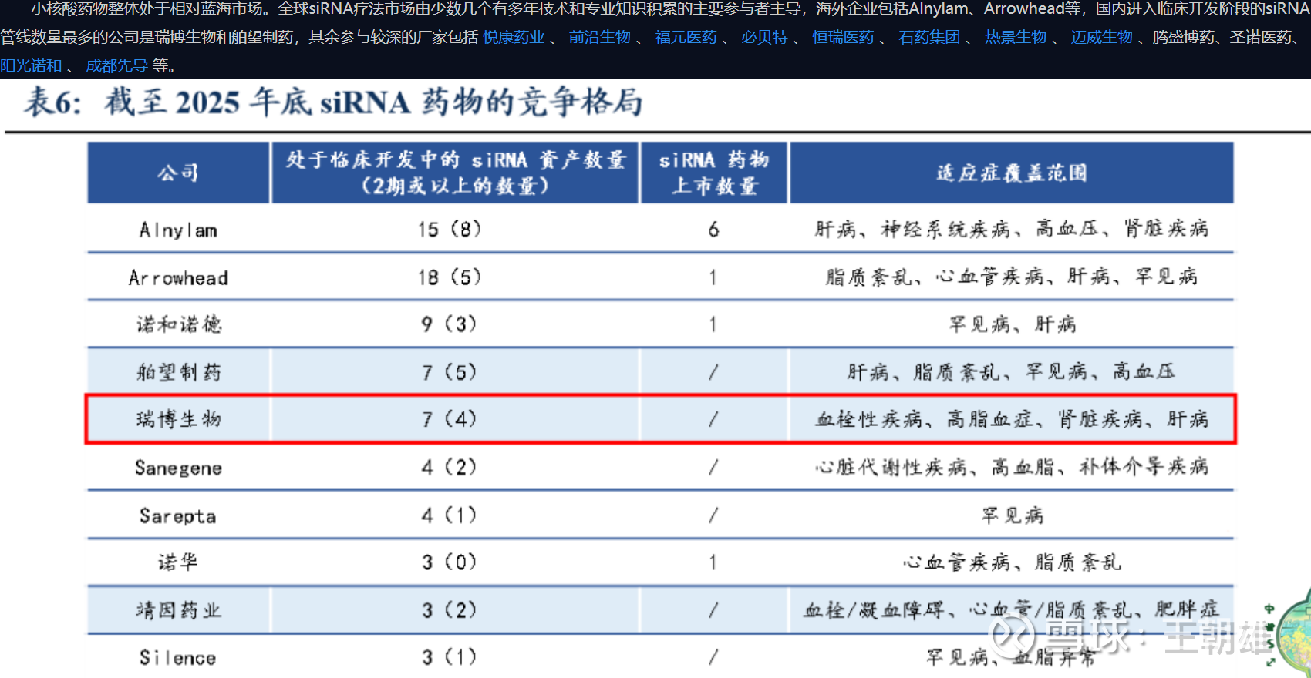Click the 阳光诺和 link
Screen dimensions: 1311x678
31,66
